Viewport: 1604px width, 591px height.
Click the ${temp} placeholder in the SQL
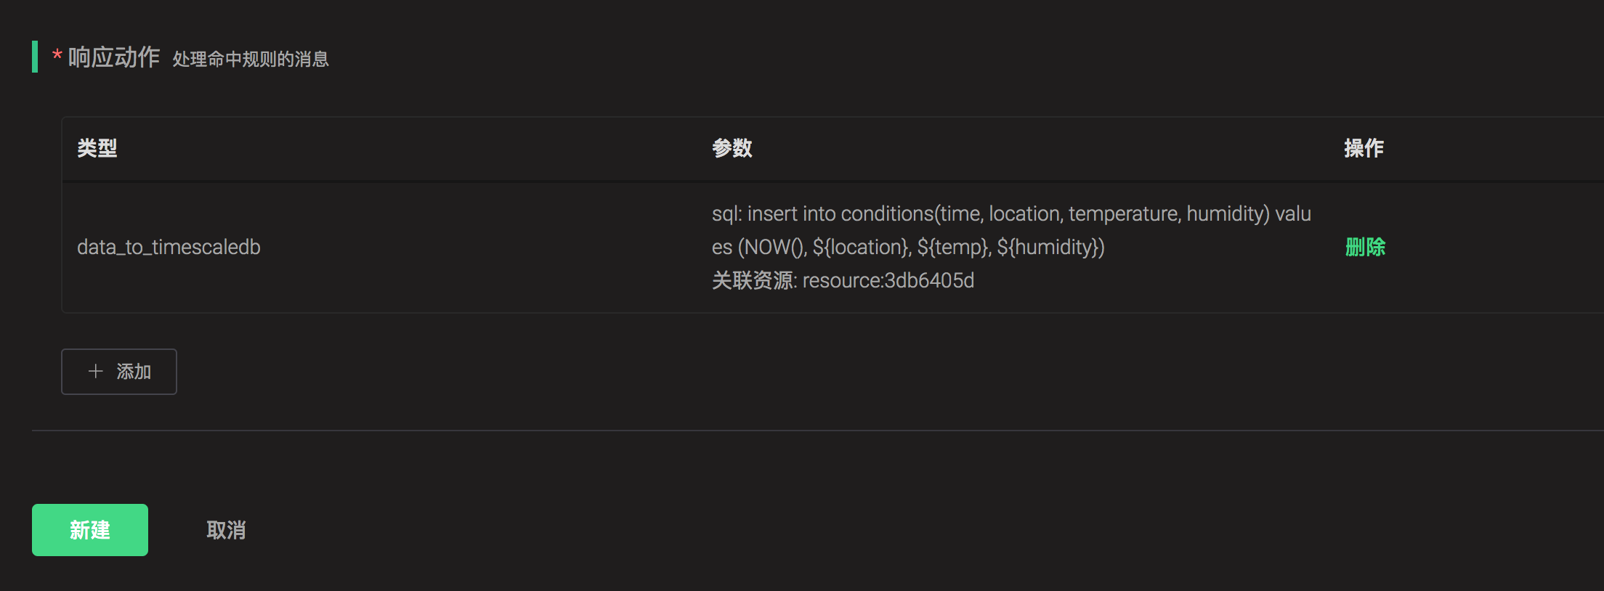coord(953,247)
